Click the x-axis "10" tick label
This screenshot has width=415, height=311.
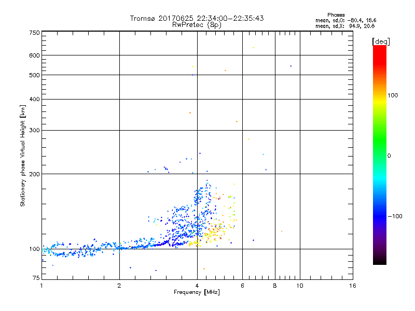pyautogui.click(x=300, y=286)
